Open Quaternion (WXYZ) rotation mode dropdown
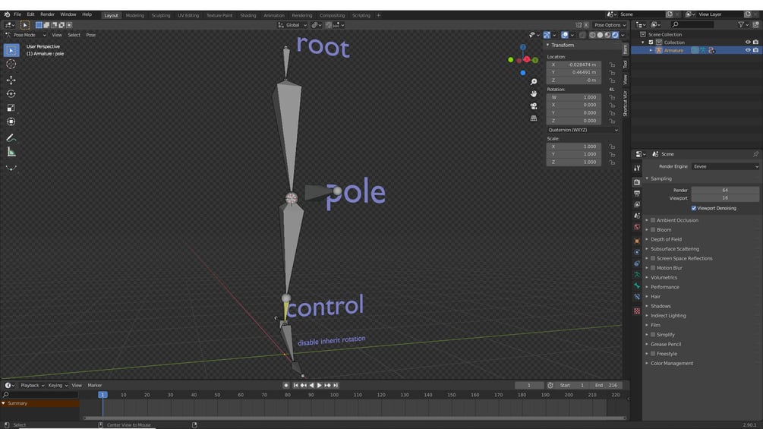The height and width of the screenshot is (429, 763). (x=582, y=130)
